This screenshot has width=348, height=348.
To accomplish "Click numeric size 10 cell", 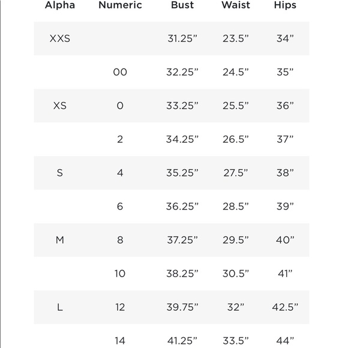I will (x=120, y=274).
